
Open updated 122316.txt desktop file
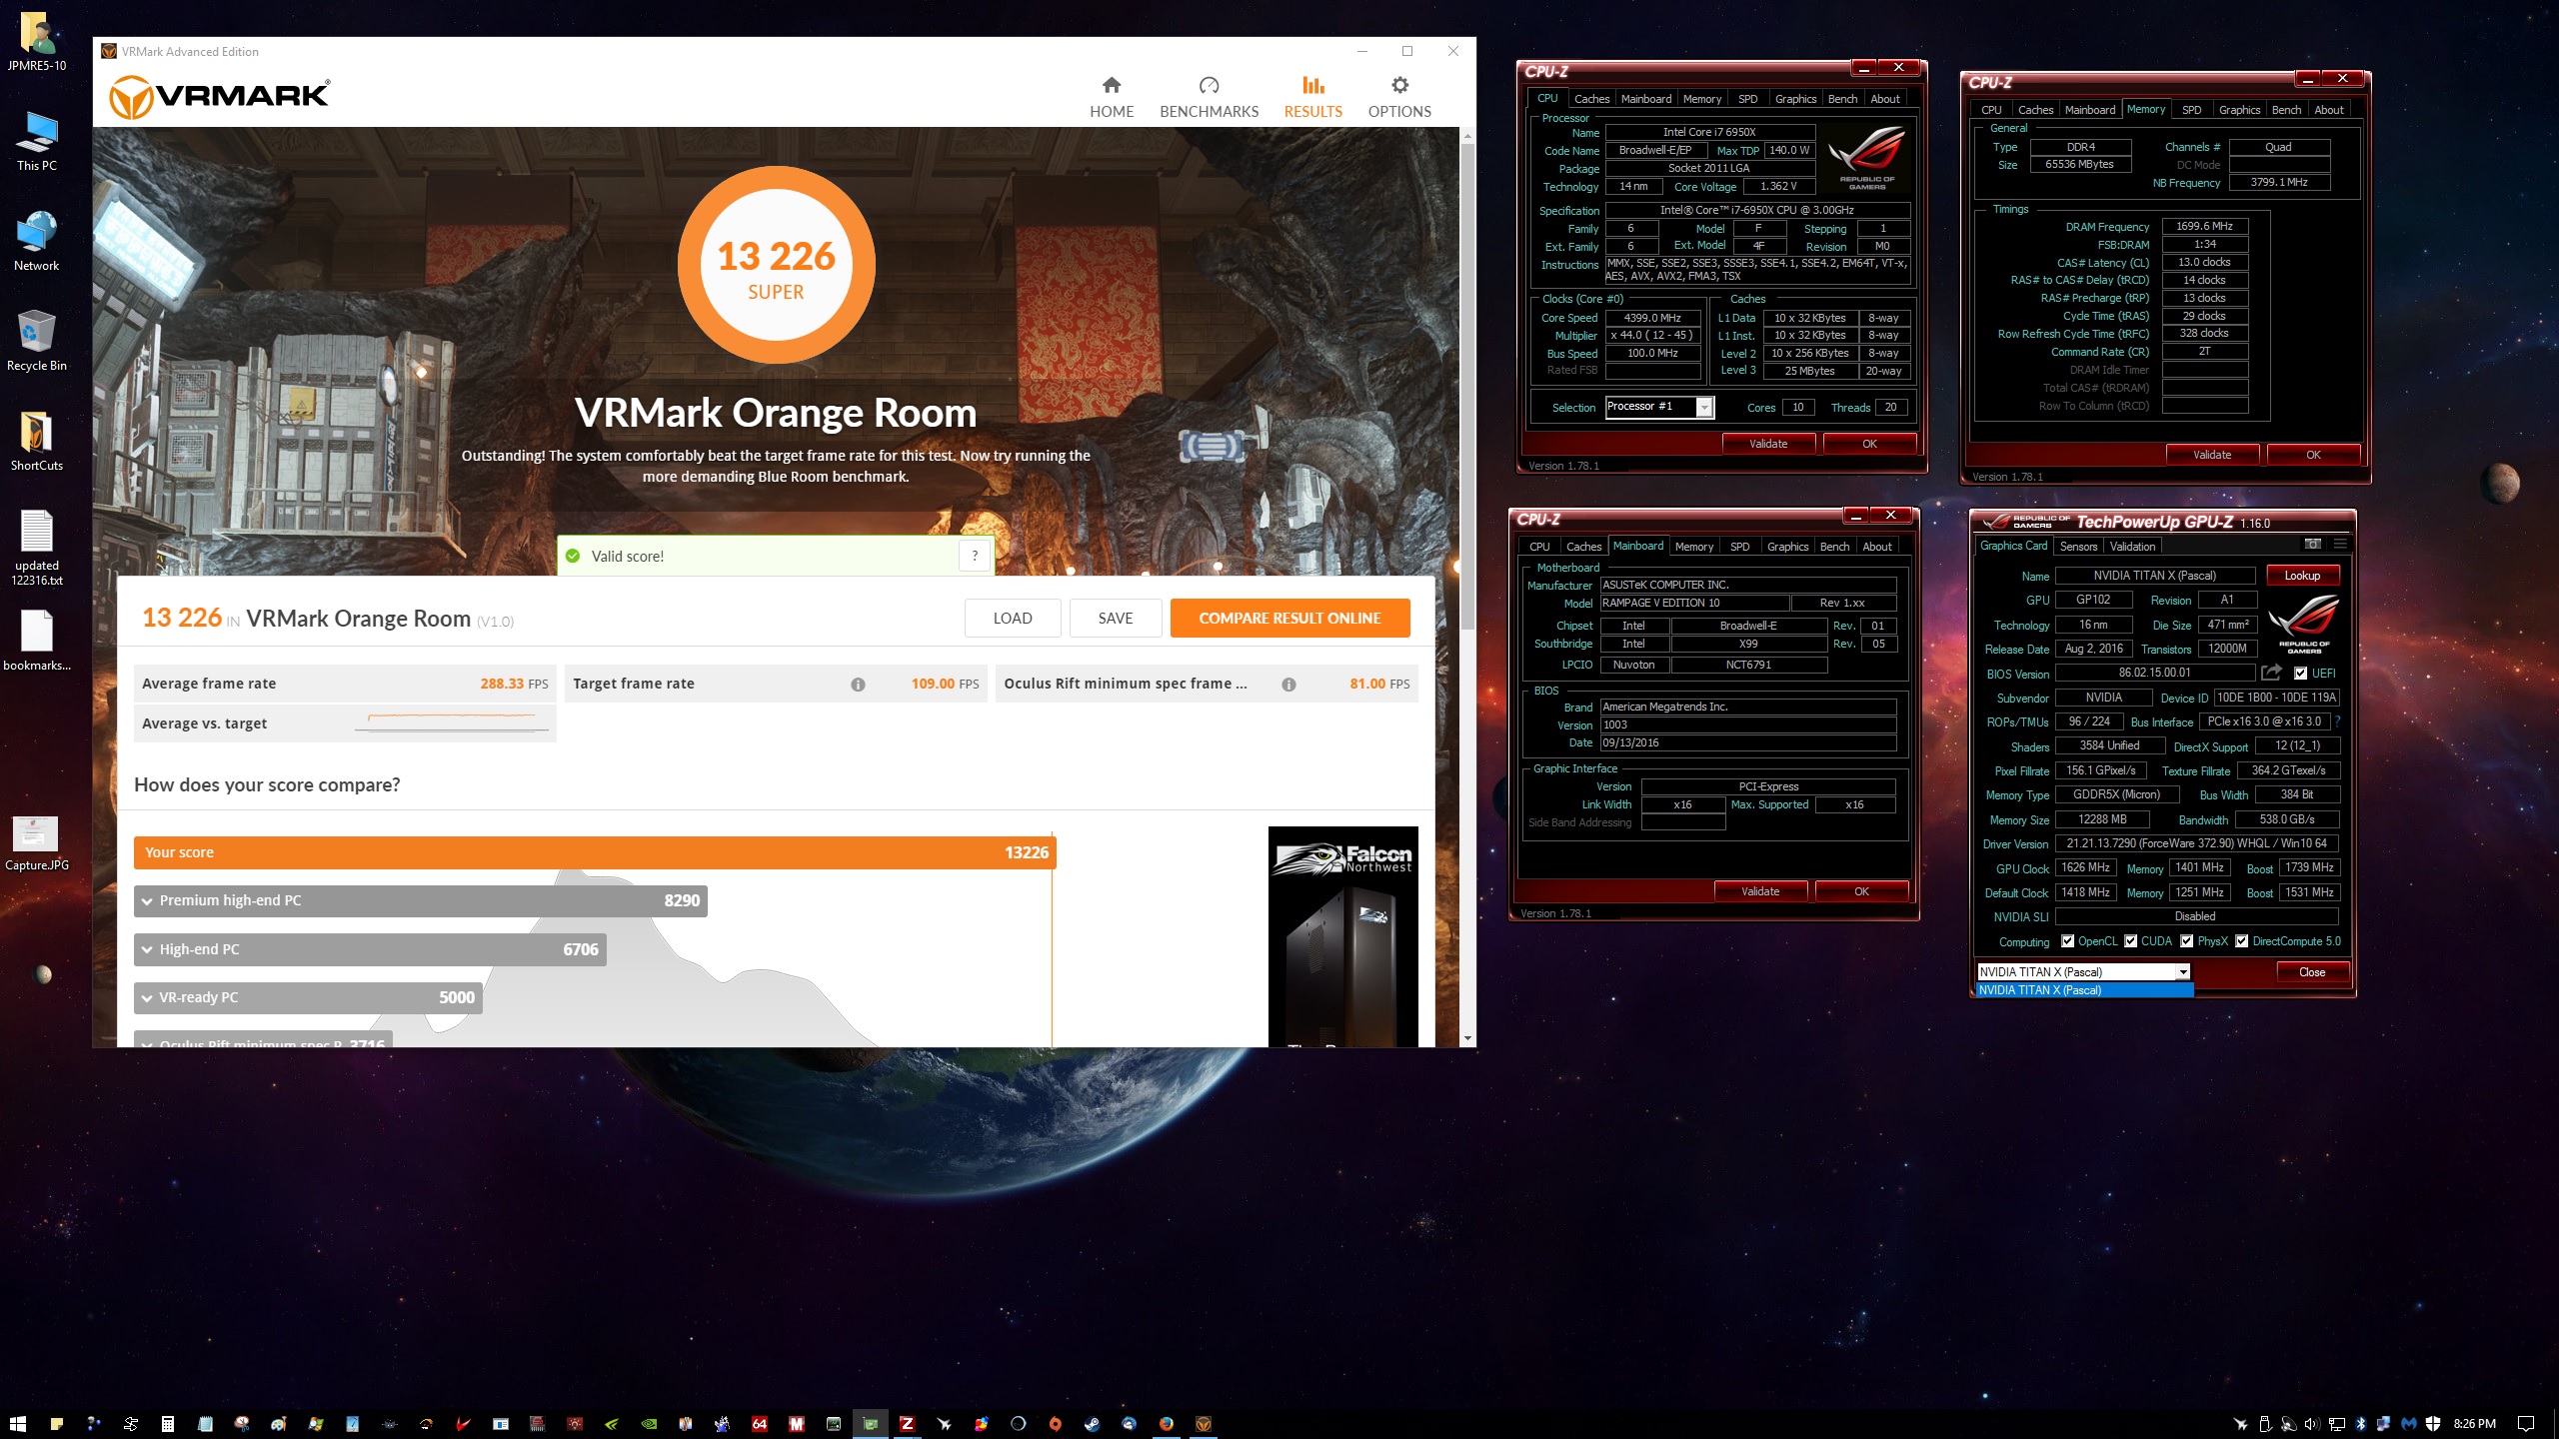37,549
